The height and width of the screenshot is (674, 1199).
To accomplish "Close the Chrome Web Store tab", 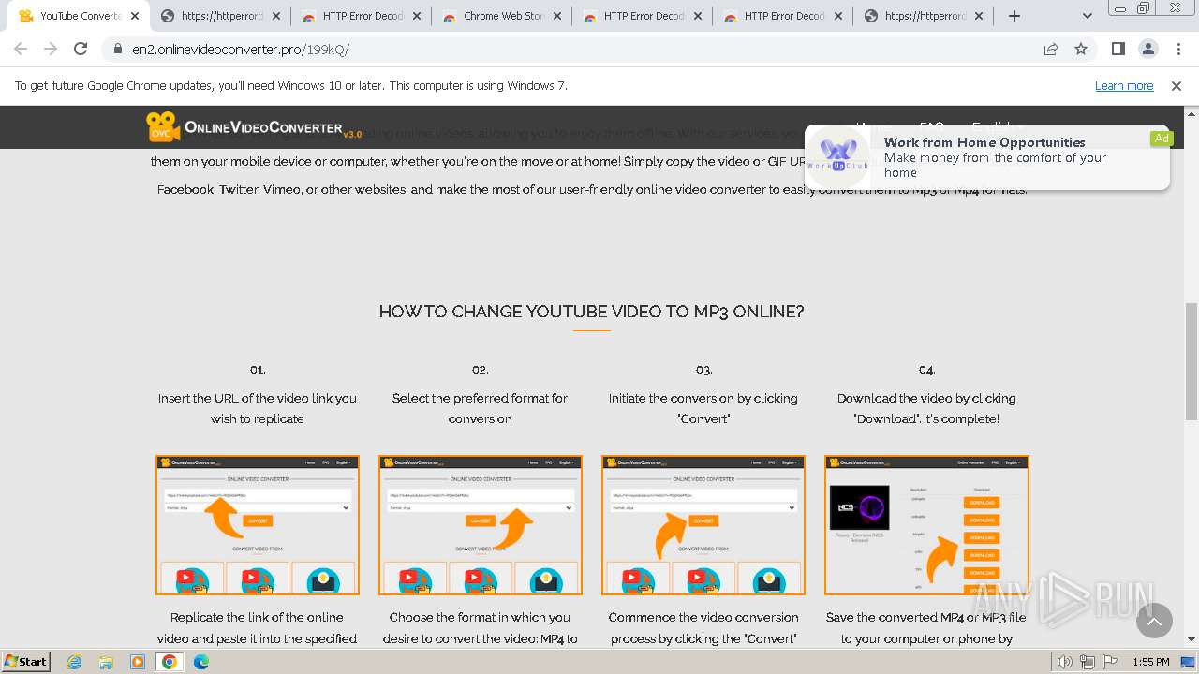I will pyautogui.click(x=557, y=16).
